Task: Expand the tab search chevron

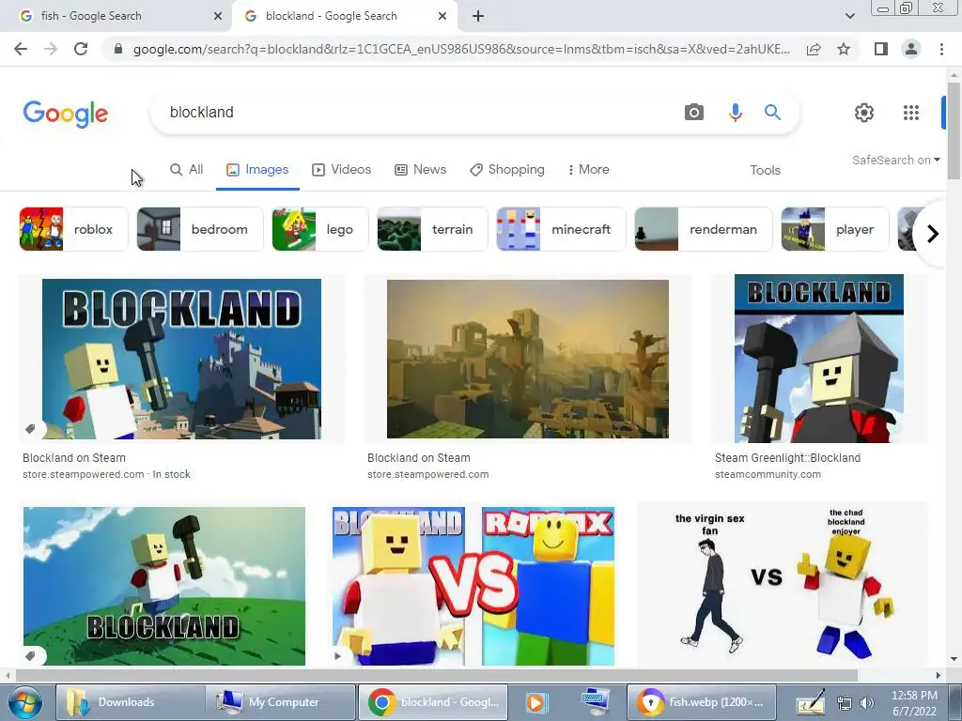Action: click(849, 16)
